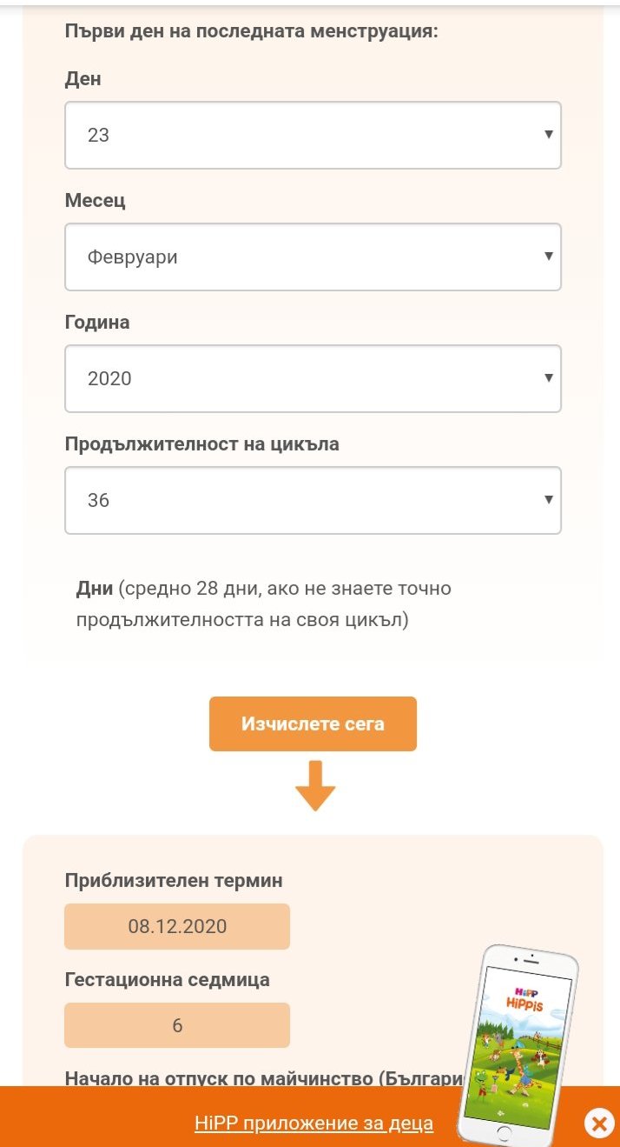This screenshot has width=620, height=1147.
Task: Select the due date field 08.12.2020
Action: click(177, 926)
